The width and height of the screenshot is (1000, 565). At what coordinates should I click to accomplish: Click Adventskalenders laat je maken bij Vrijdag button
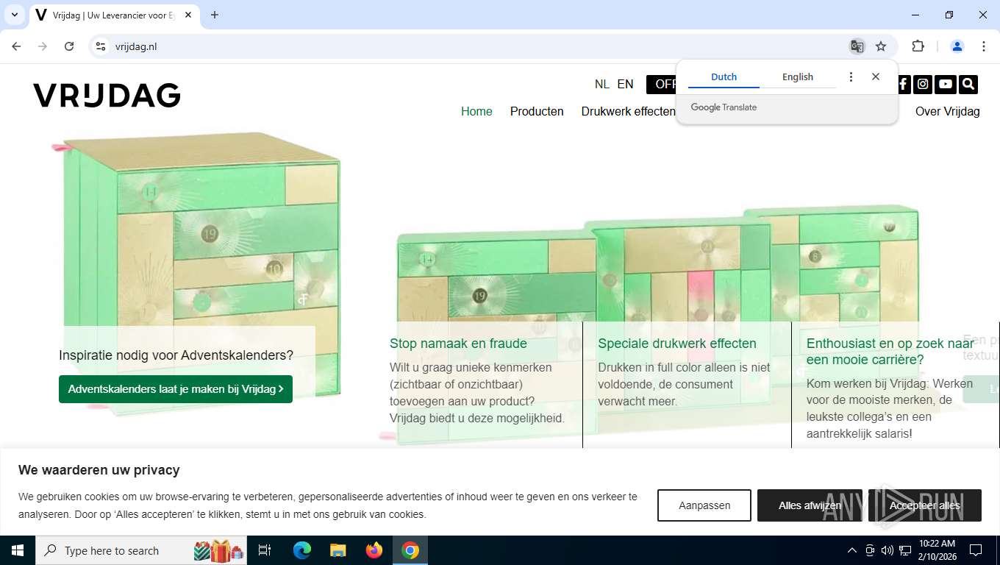point(176,389)
